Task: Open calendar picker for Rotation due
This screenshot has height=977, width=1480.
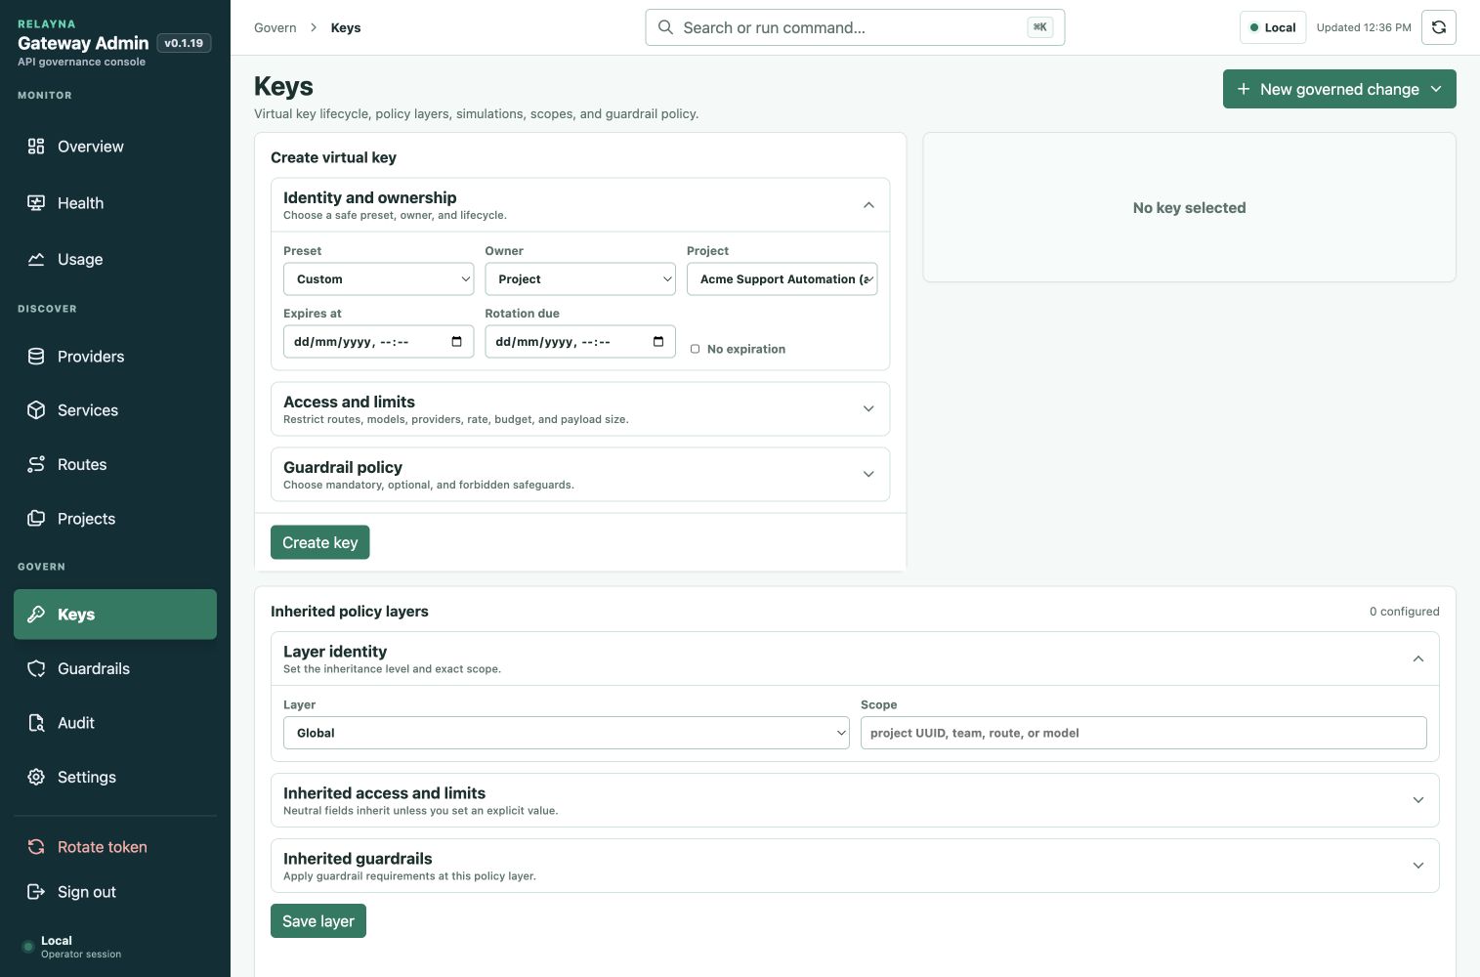Action: point(658,342)
